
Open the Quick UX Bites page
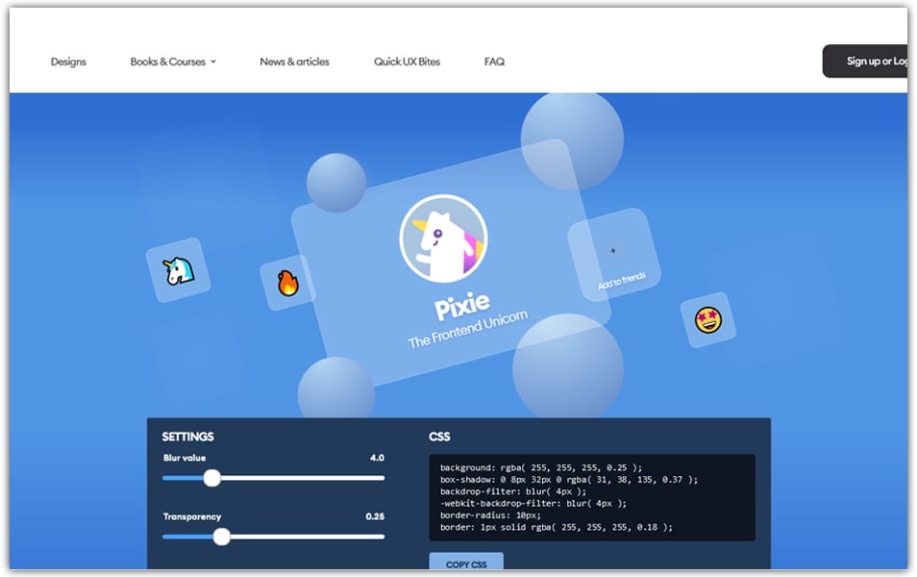(406, 62)
